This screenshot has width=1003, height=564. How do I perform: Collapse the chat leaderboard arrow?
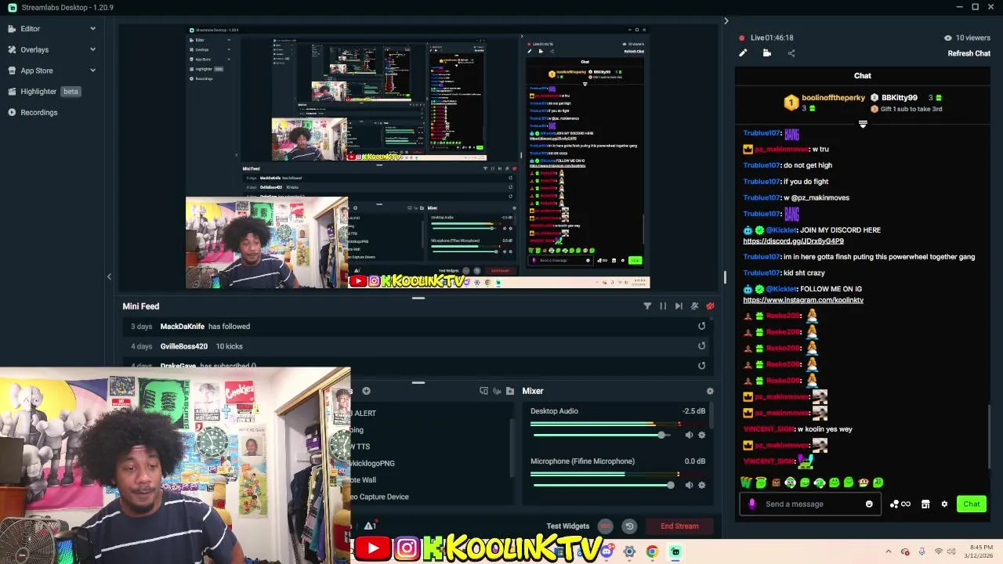(863, 124)
